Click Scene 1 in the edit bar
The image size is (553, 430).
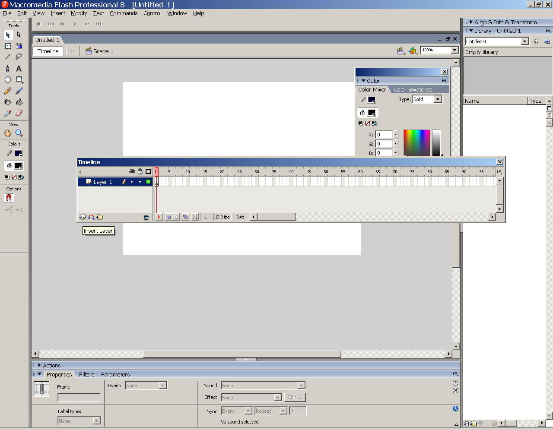point(99,51)
